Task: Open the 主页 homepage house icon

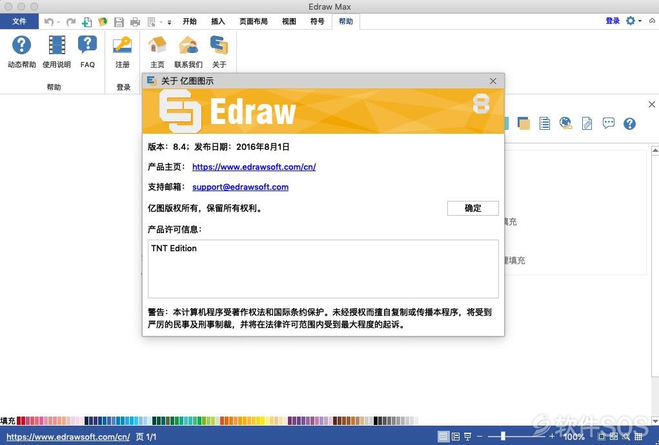Action: point(157,45)
